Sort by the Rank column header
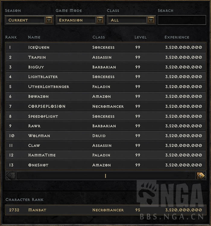Viewport: 211px width, 226px height. coord(11,37)
